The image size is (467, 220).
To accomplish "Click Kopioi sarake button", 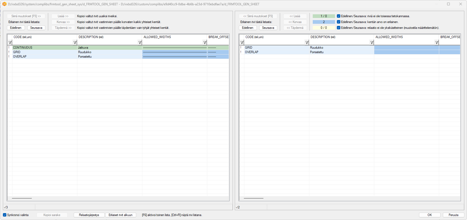I will pos(52,215).
